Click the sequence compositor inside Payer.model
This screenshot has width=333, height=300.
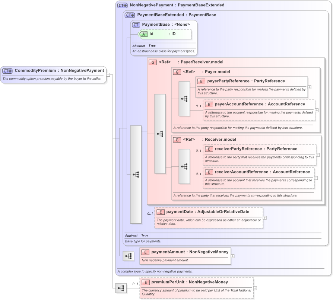pyautogui.click(x=184, y=99)
